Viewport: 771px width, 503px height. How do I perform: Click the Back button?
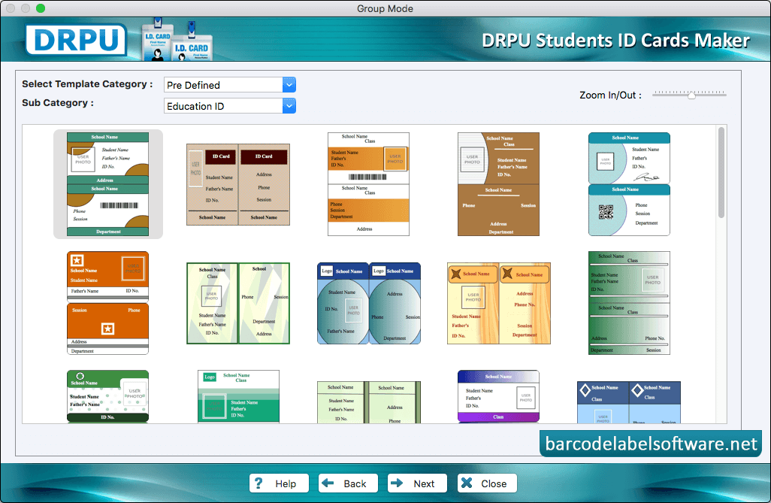[x=348, y=483]
